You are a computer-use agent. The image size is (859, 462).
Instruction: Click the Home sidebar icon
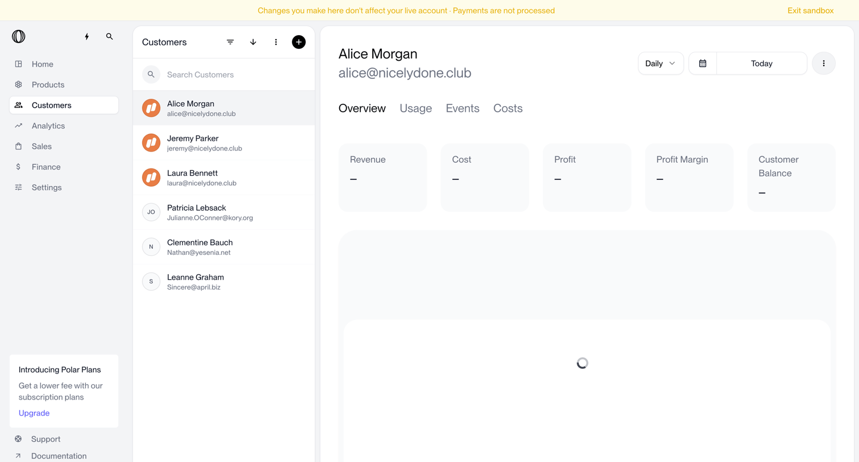coord(19,64)
